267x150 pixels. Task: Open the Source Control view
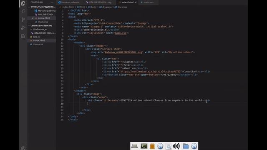[x=23, y=20]
